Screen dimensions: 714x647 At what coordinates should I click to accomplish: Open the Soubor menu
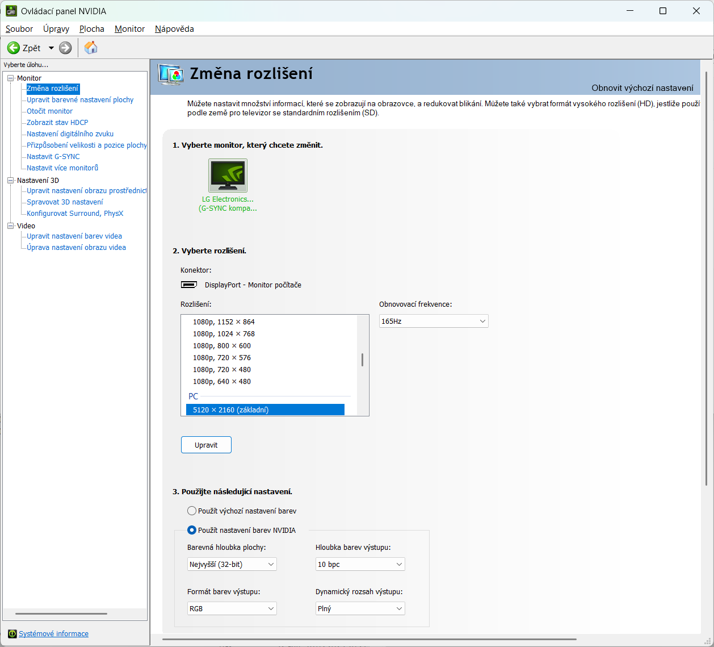tap(19, 29)
